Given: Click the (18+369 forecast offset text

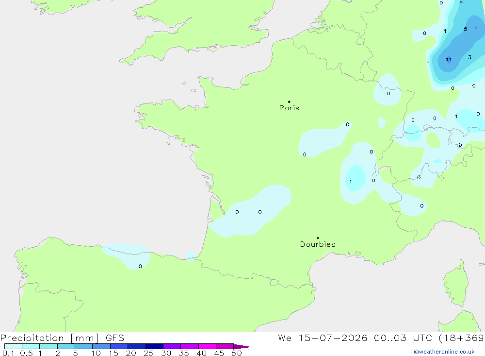Looking at the screenshot, I should tap(462, 338).
